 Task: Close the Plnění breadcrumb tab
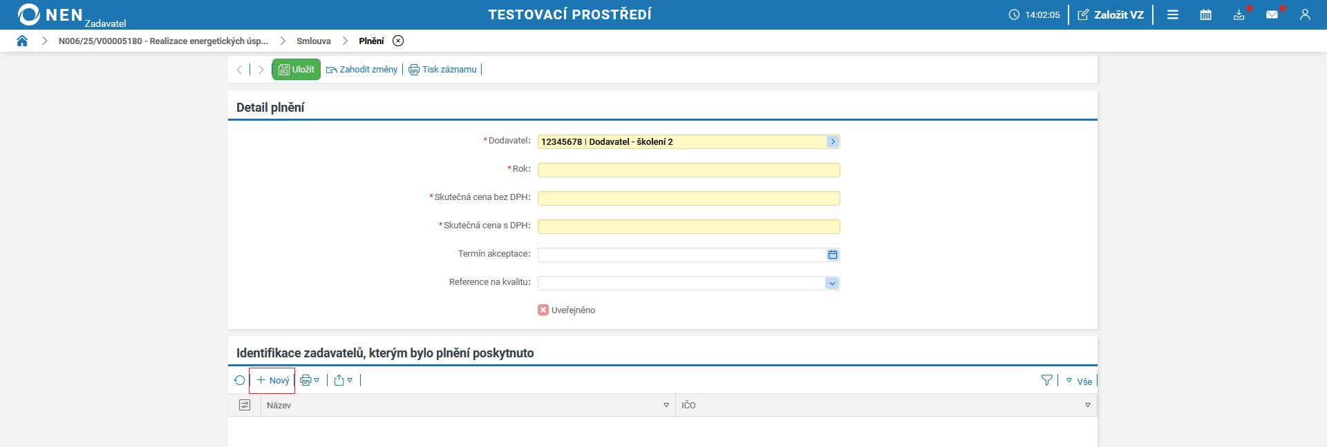coord(398,41)
